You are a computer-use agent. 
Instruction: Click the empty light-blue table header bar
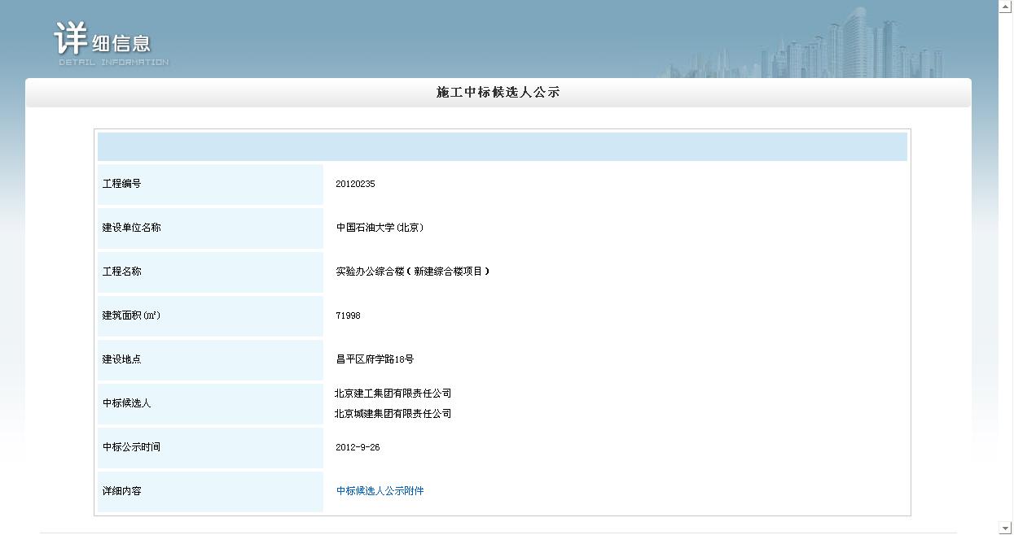[502, 147]
